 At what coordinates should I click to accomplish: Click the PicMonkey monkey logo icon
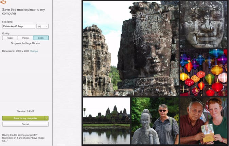pyautogui.click(x=3, y=2)
